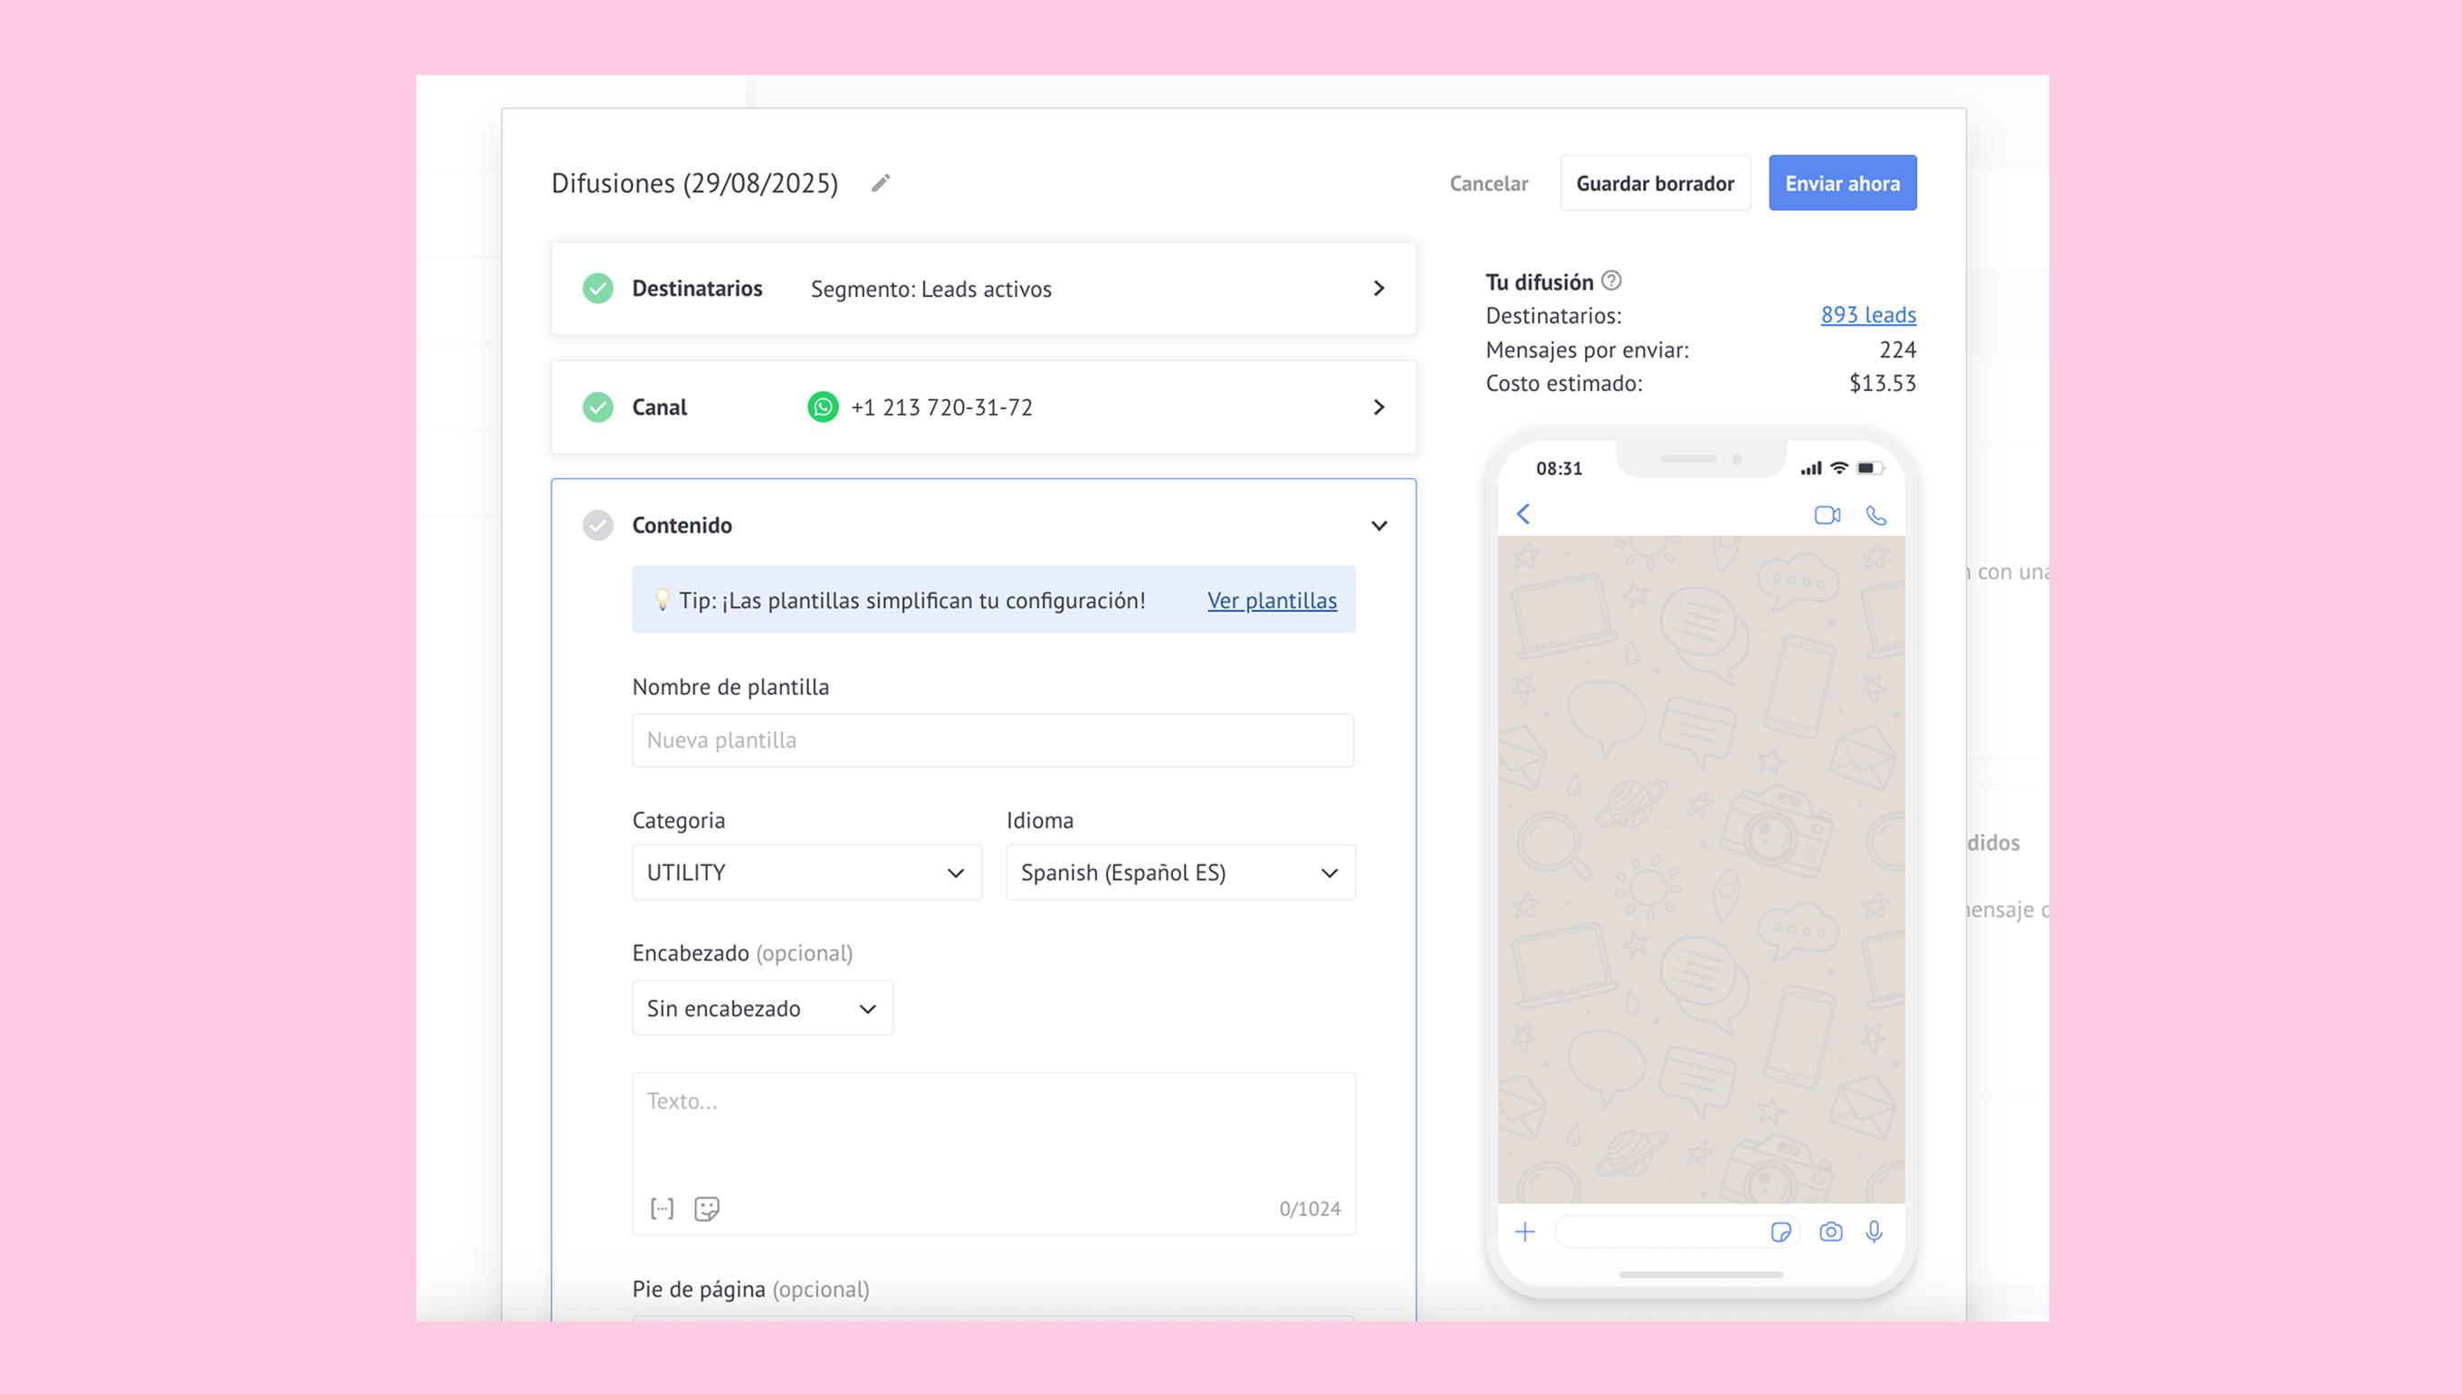Click the video call icon in preview
This screenshot has width=2462, height=1394.
[1827, 515]
